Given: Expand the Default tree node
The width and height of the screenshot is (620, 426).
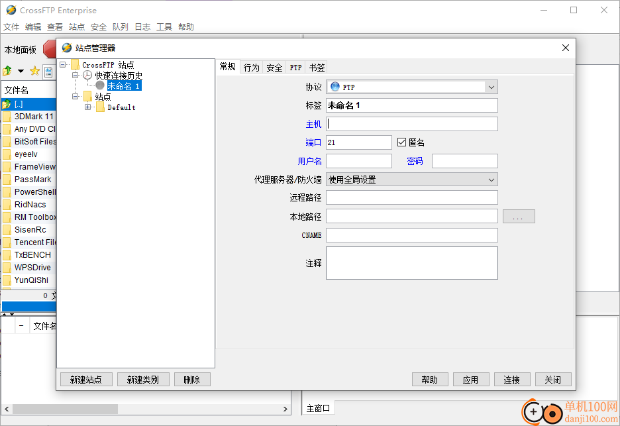Looking at the screenshot, I should pos(88,107).
